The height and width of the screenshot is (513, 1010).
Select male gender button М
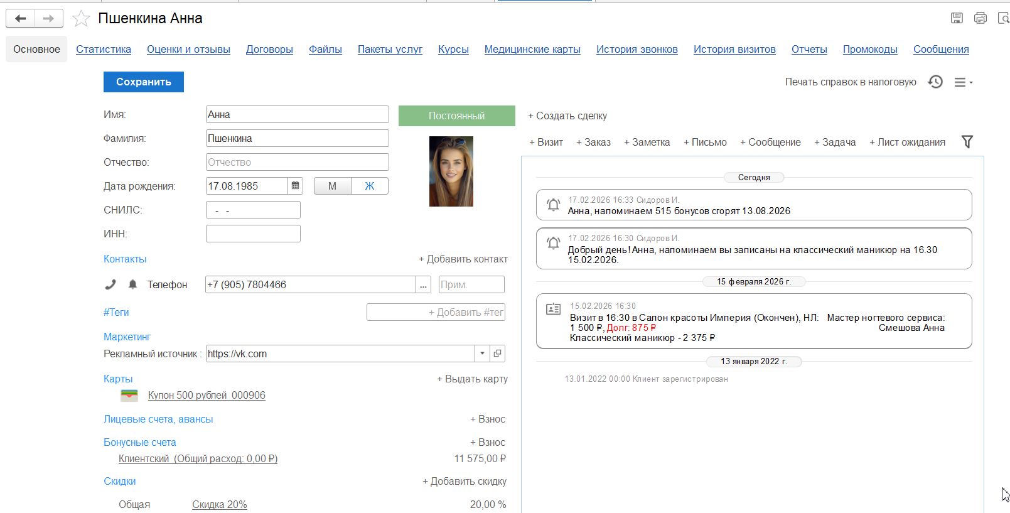pos(332,186)
